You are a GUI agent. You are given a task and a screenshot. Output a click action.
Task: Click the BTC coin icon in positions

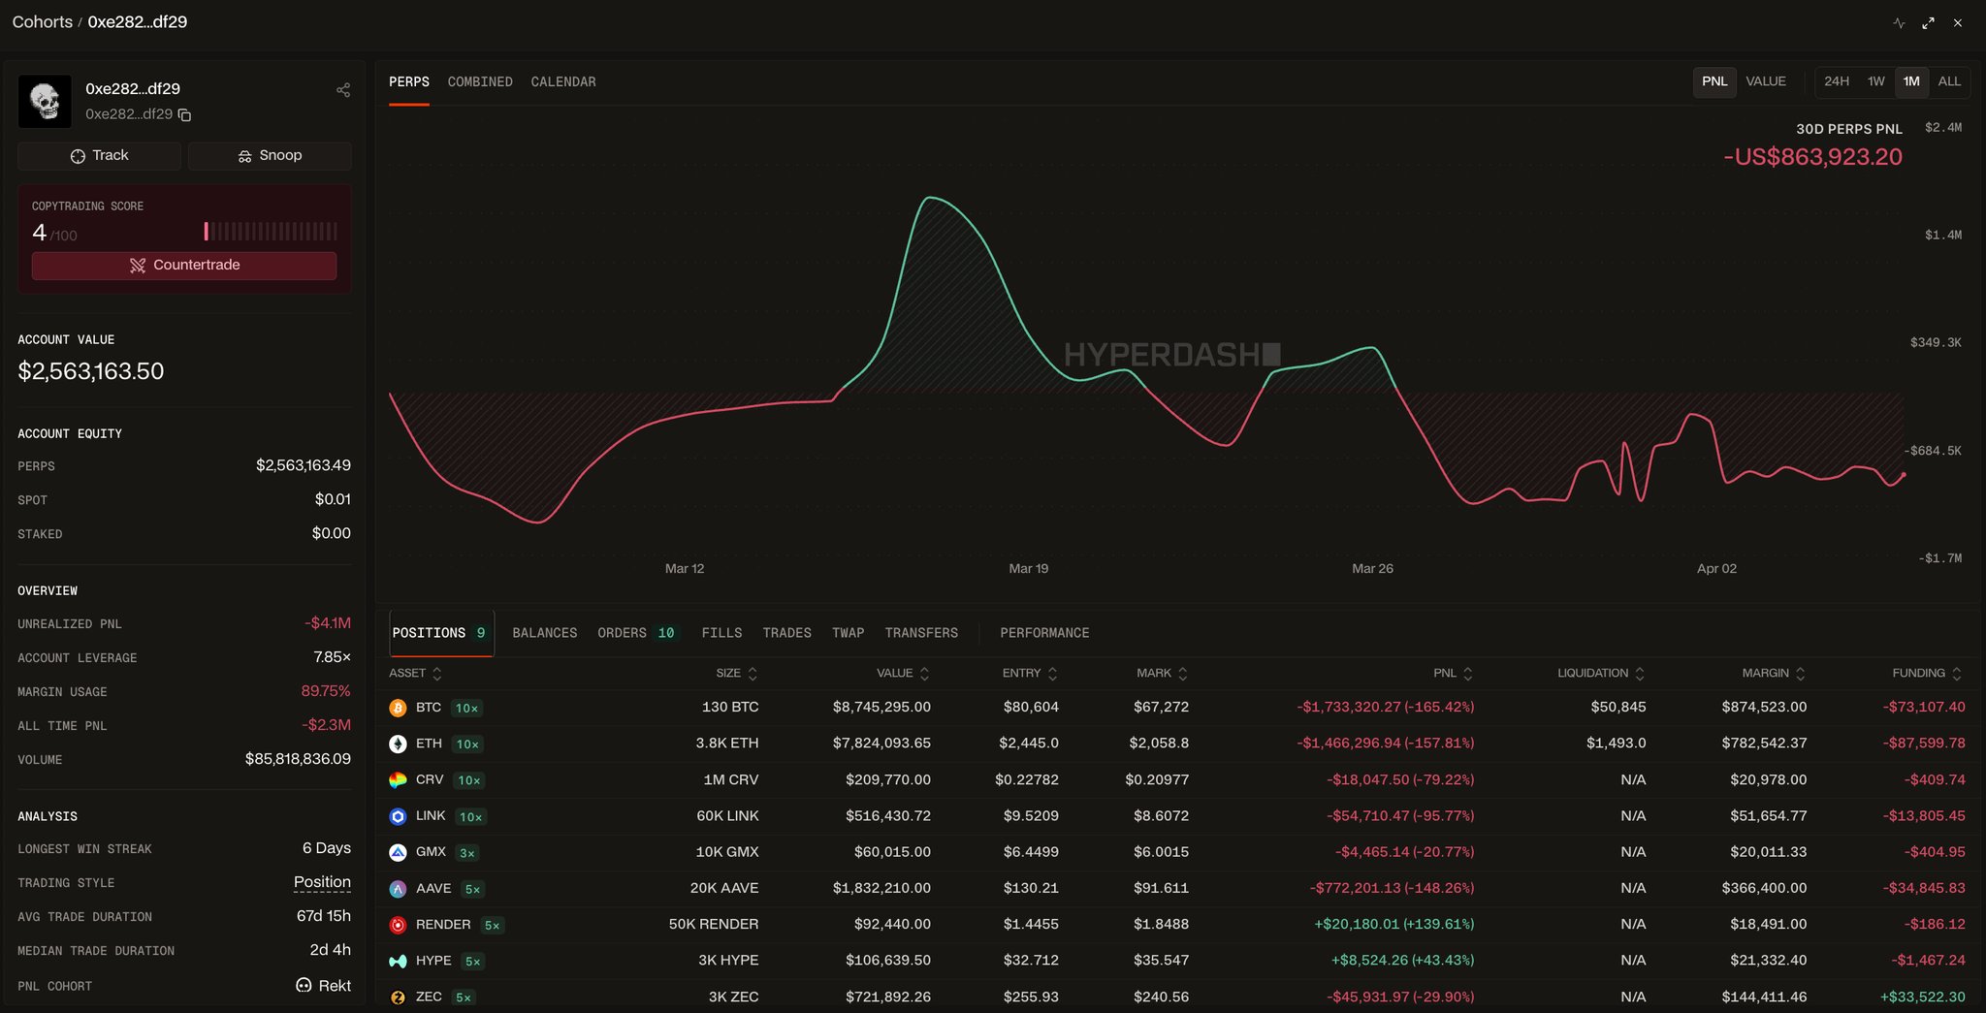click(x=398, y=709)
